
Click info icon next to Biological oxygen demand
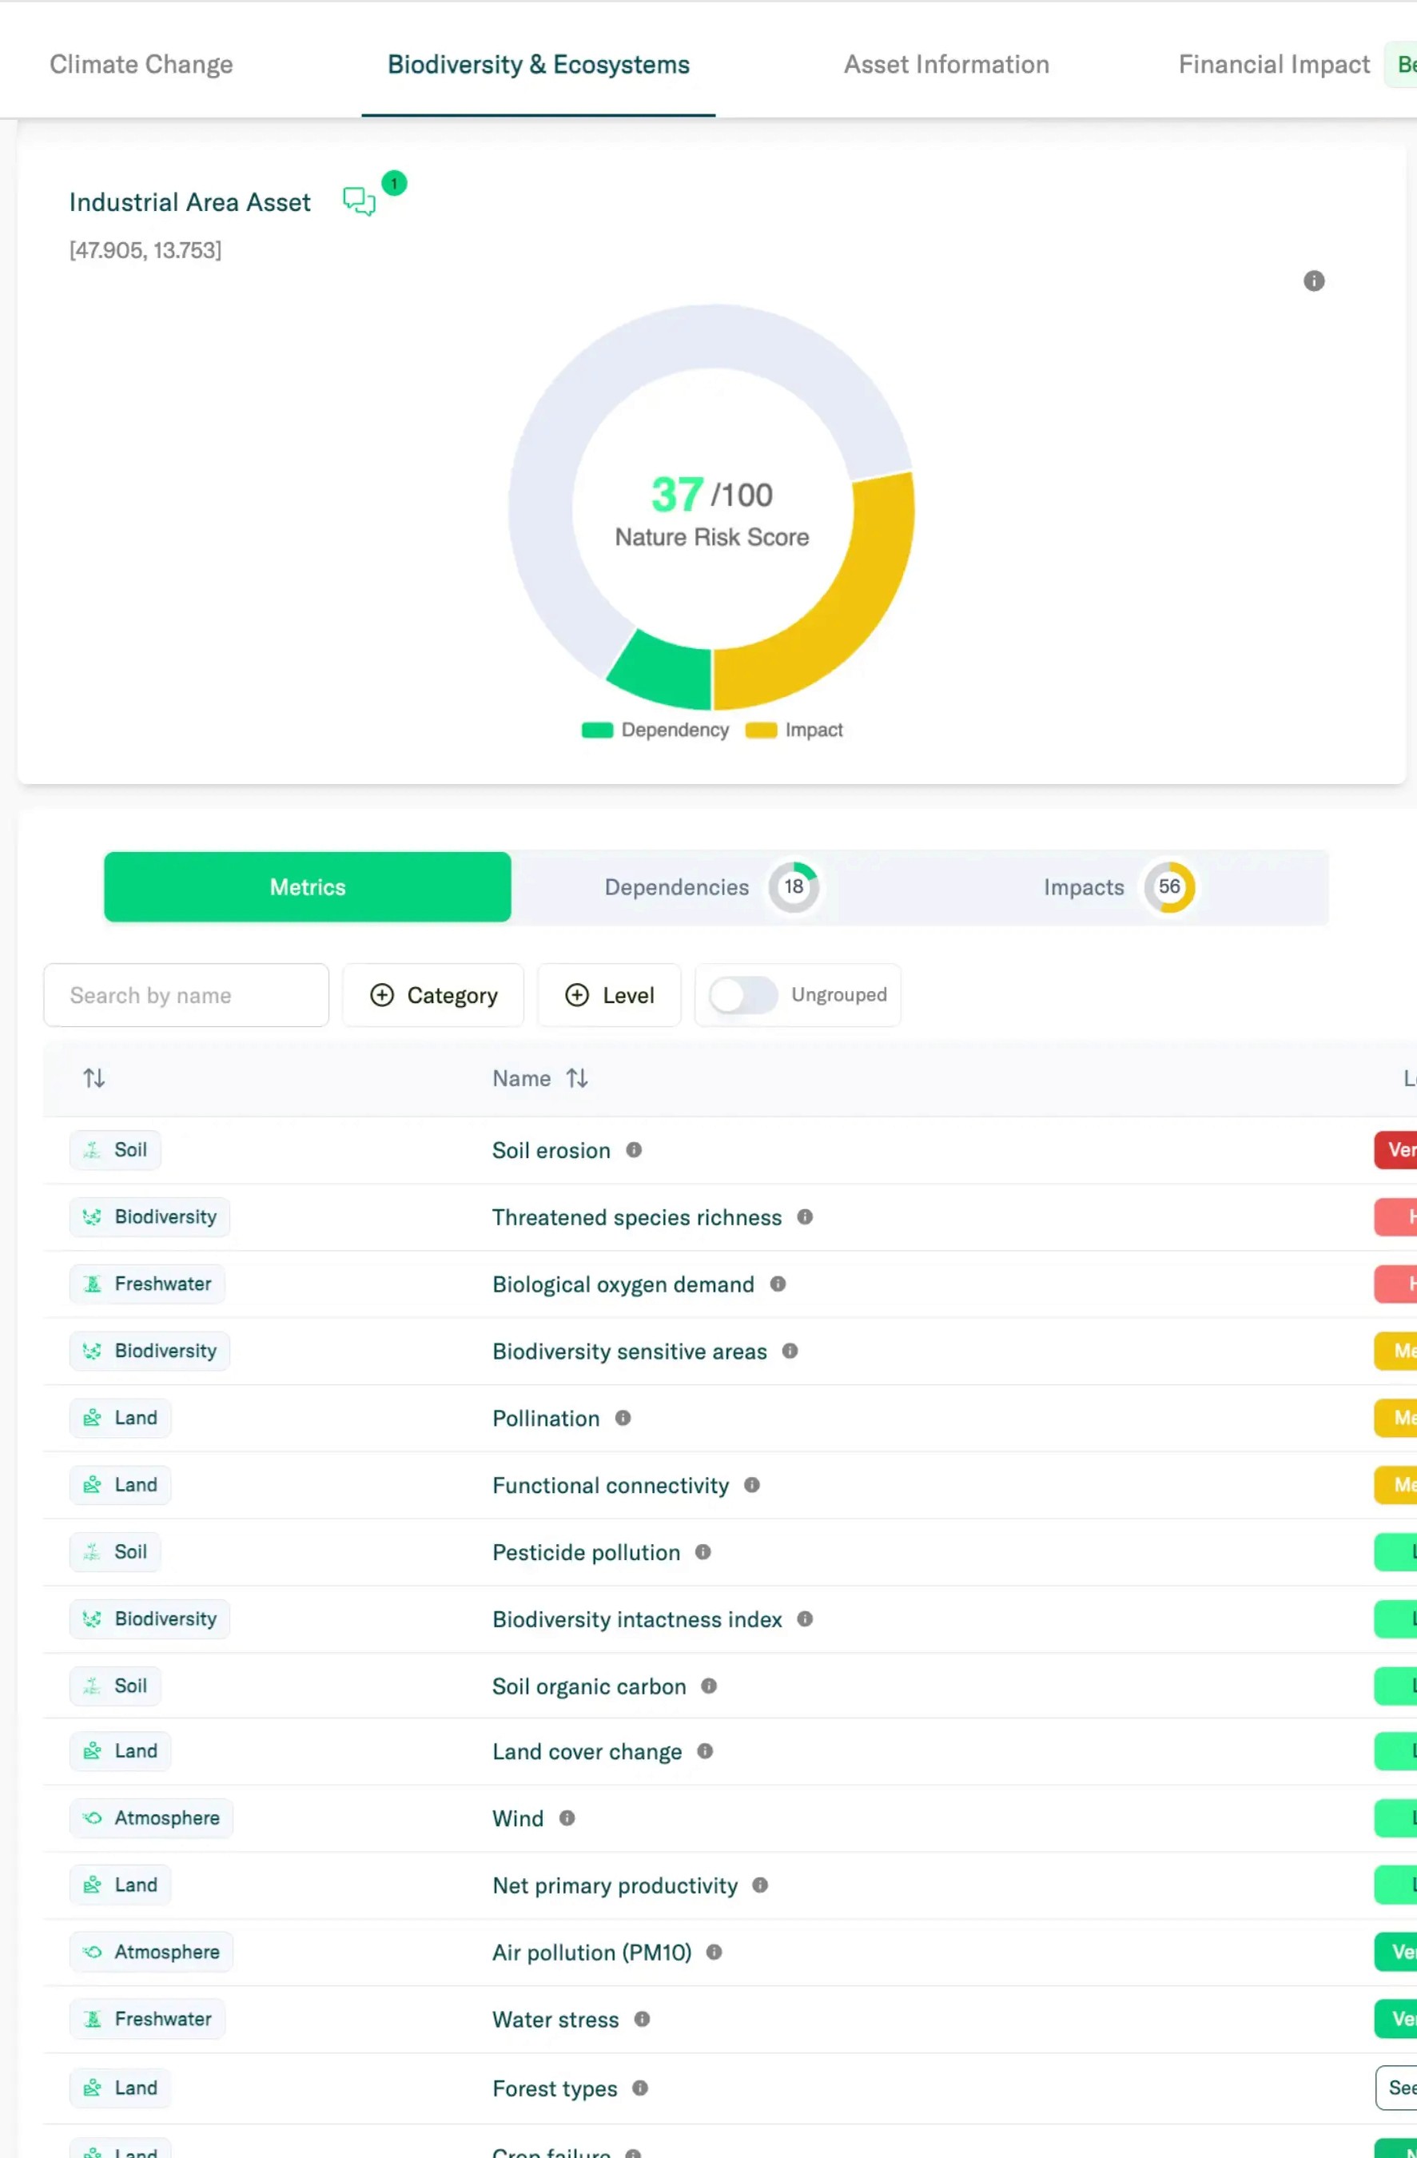777,1284
